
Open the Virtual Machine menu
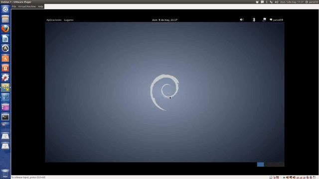tap(27, 6)
